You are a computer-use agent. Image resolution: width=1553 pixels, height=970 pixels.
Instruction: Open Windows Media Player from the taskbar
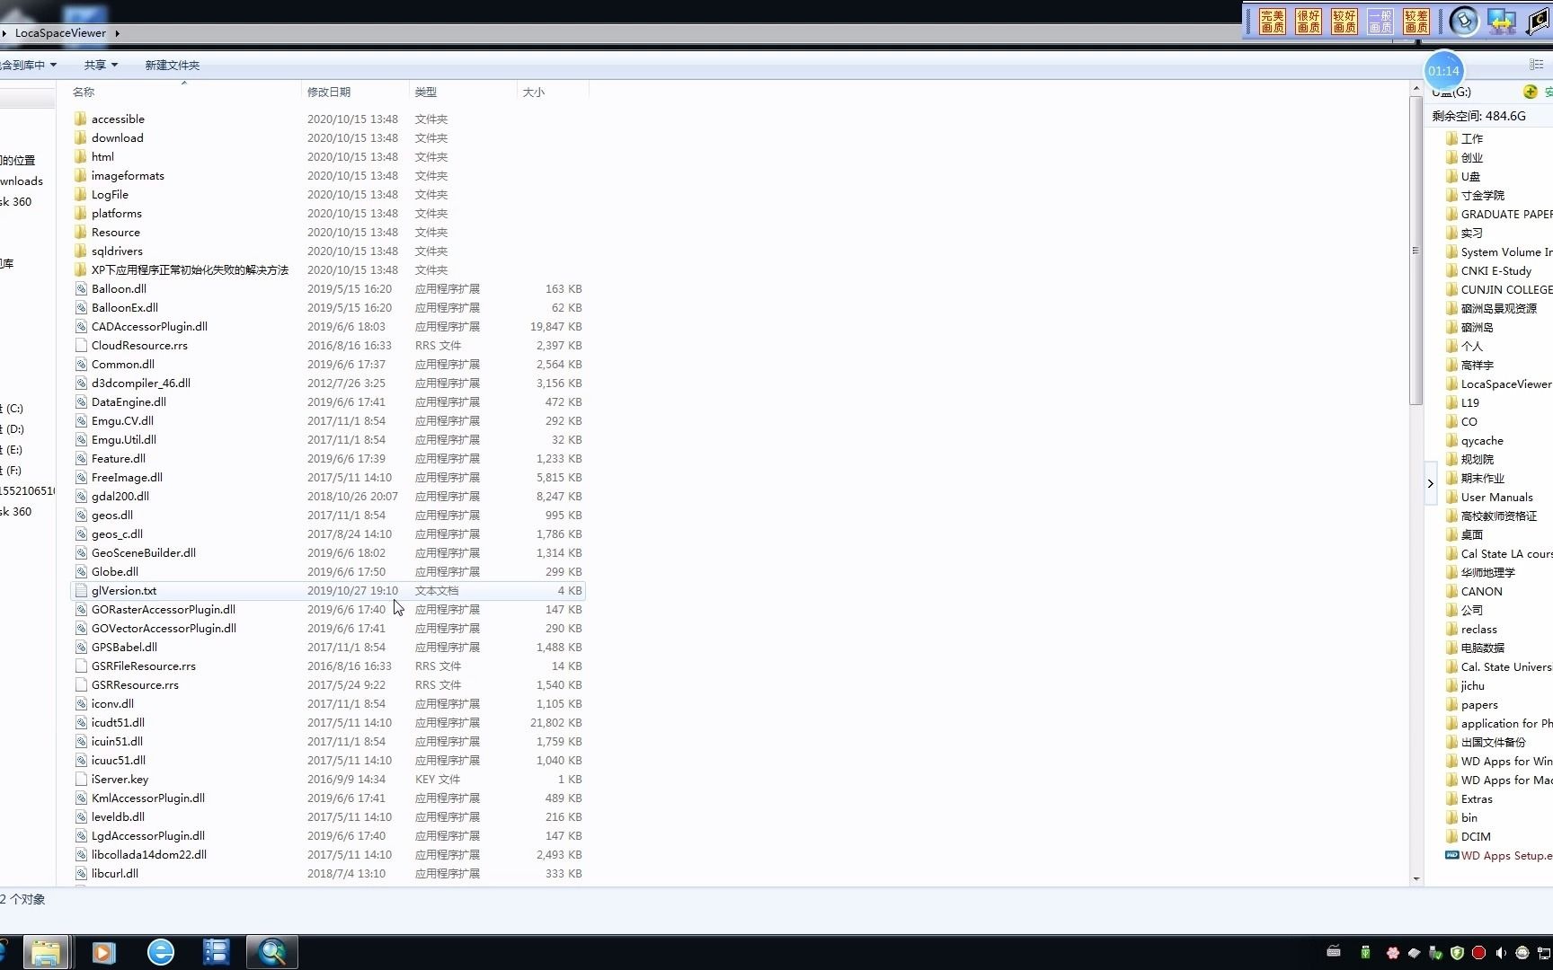104,952
